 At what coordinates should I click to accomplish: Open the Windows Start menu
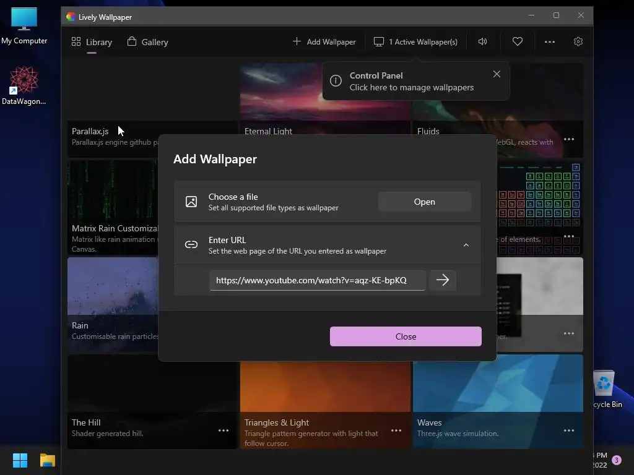click(20, 460)
